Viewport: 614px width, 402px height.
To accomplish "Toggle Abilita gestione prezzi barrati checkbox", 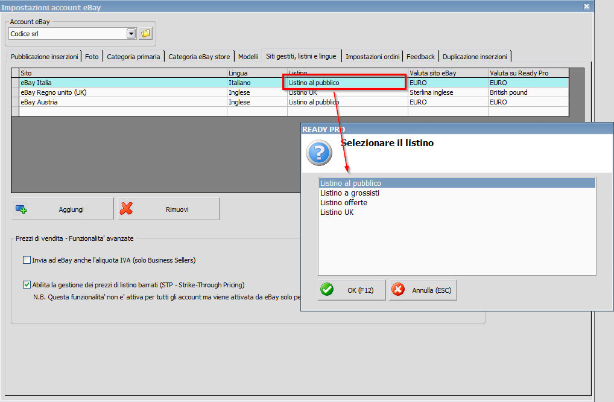I will (x=27, y=284).
